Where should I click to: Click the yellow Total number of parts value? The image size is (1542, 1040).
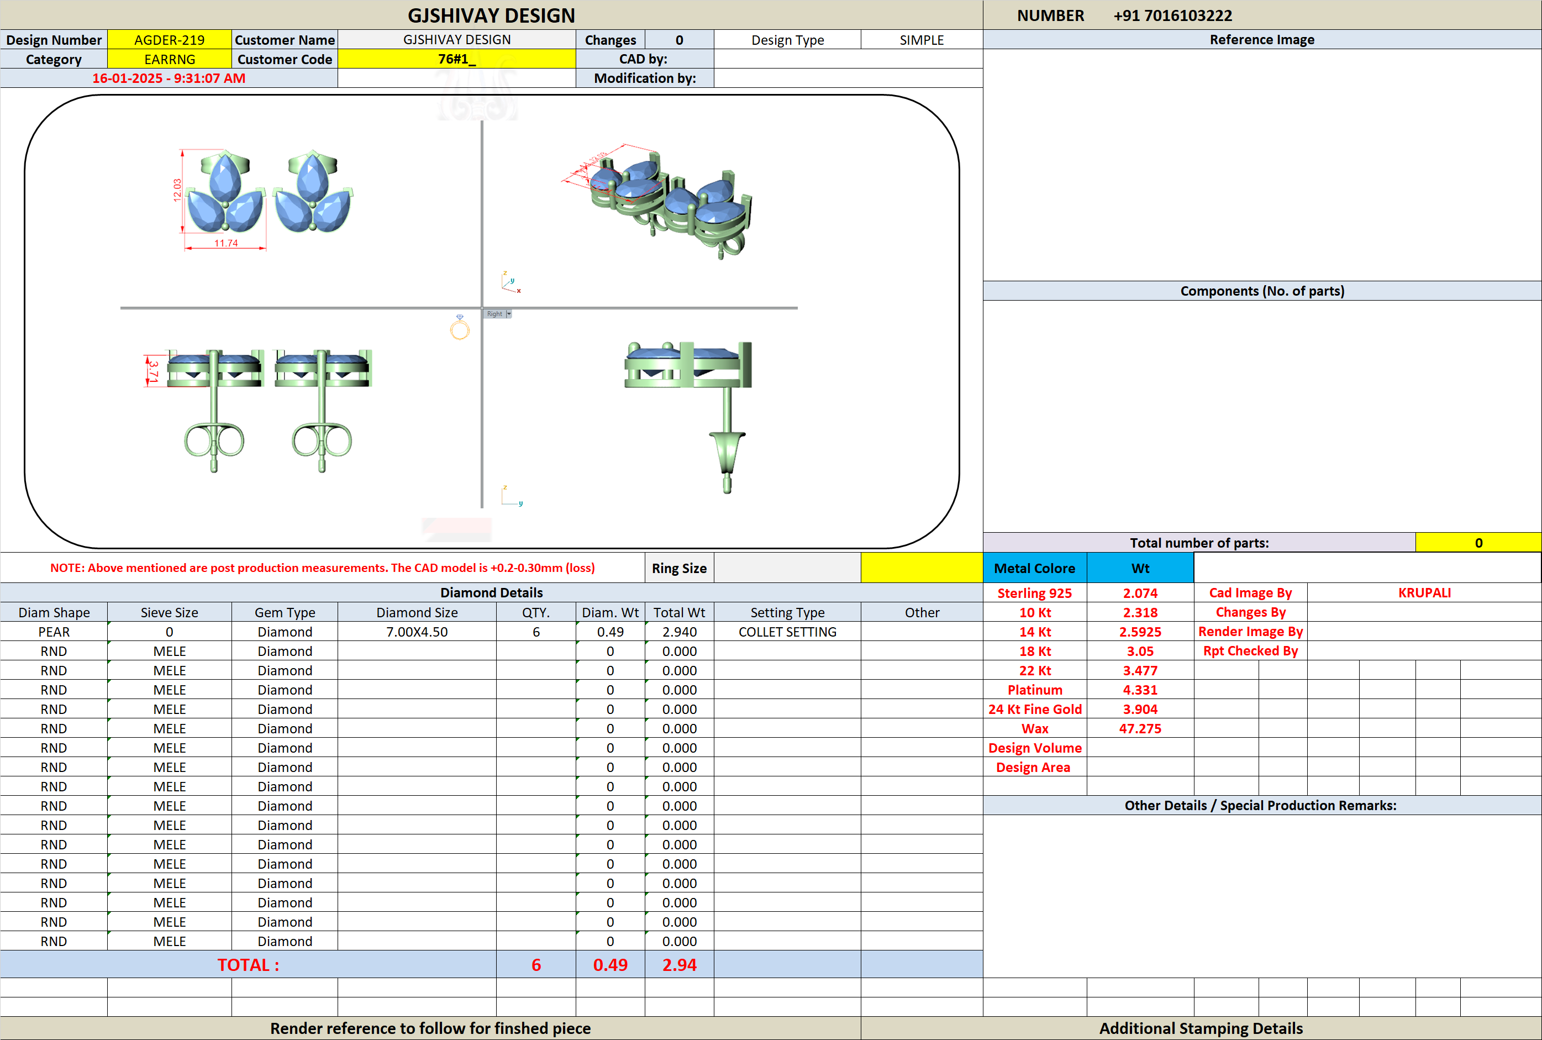point(1478,543)
